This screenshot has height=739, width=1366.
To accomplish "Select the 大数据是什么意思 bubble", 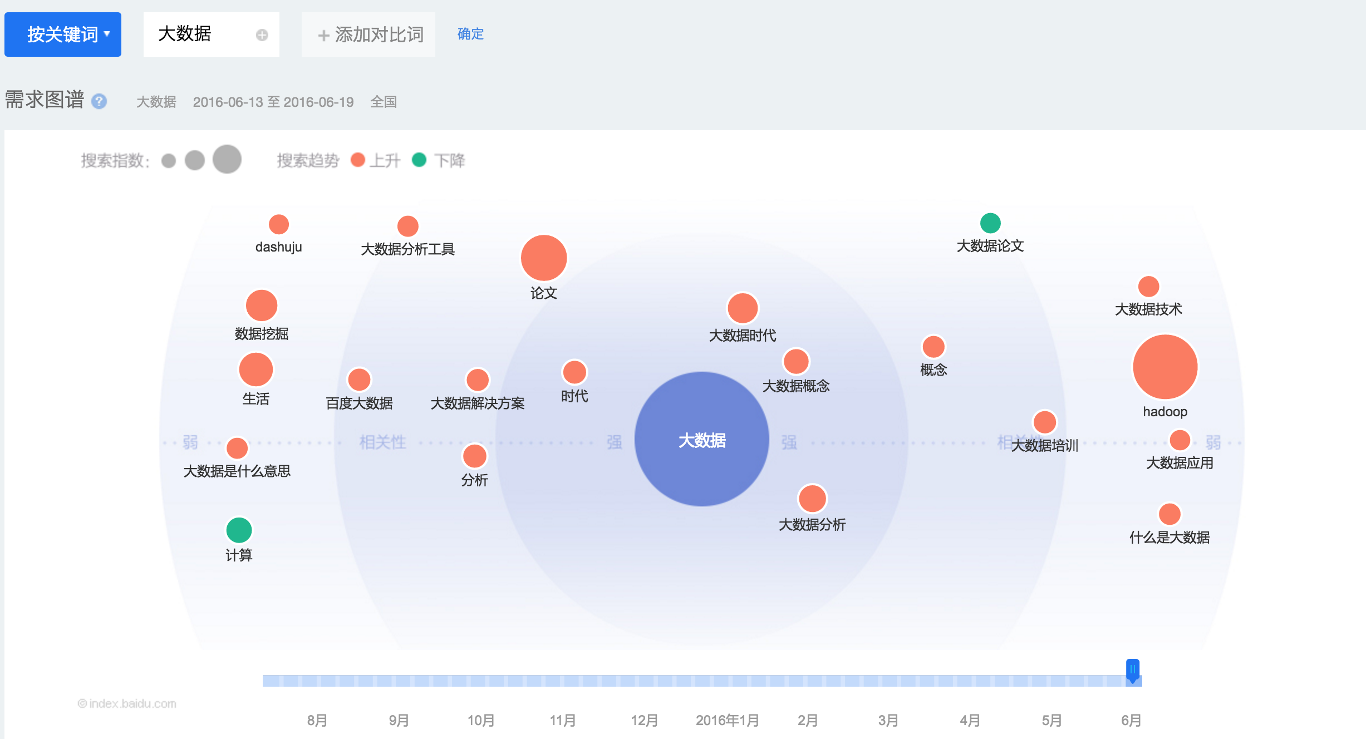I will [x=237, y=448].
